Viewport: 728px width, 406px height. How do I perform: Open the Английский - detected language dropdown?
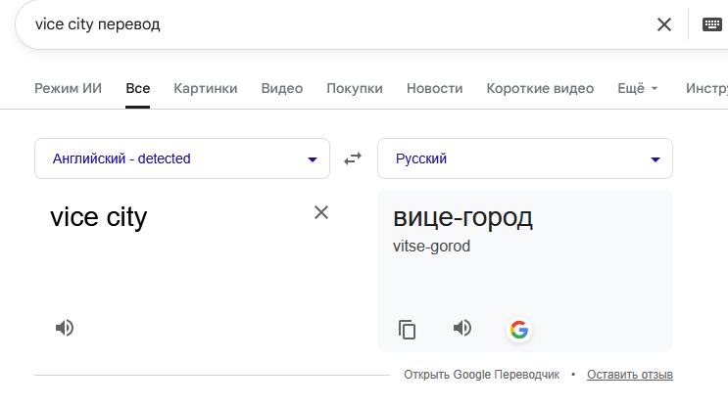[182, 158]
